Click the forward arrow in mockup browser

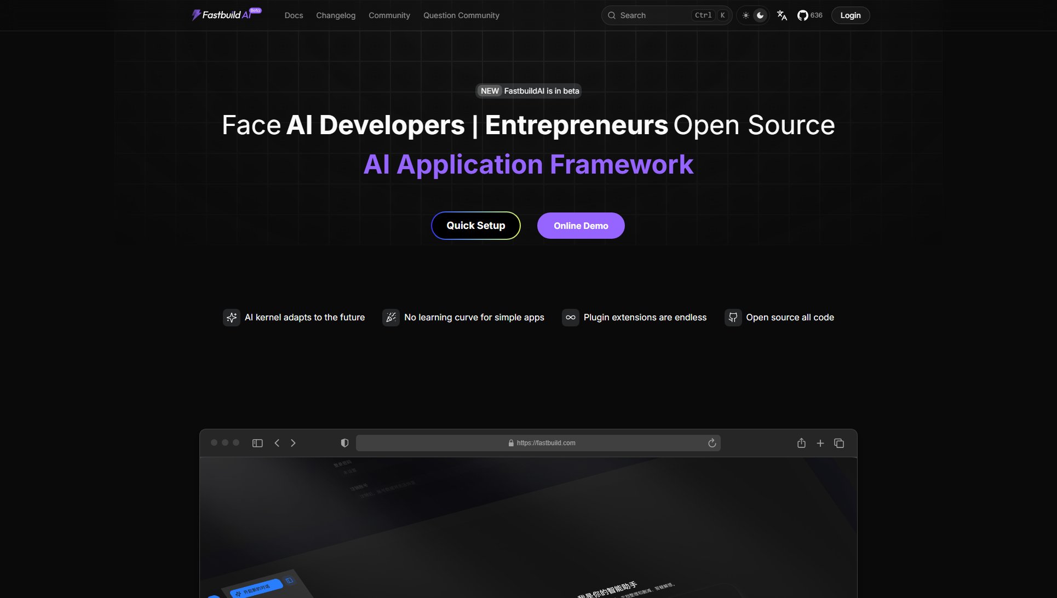[x=293, y=443]
